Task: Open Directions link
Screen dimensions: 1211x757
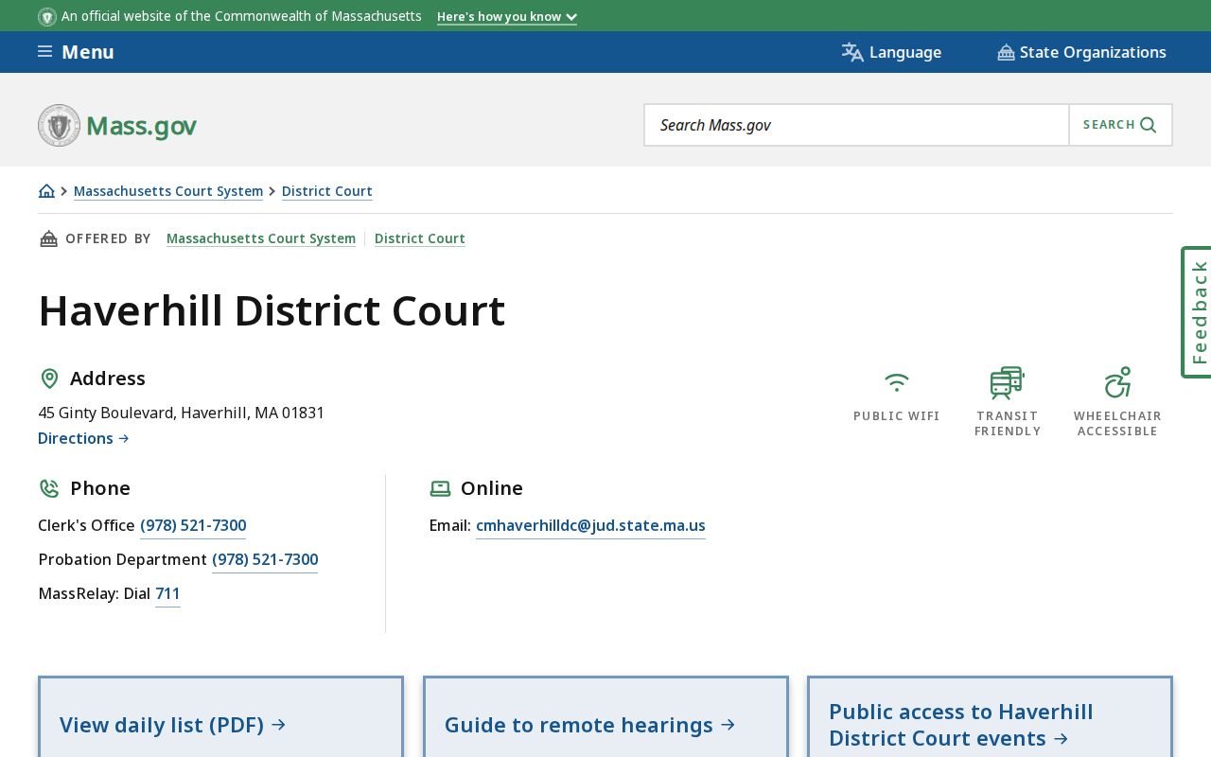Action: pos(83,438)
